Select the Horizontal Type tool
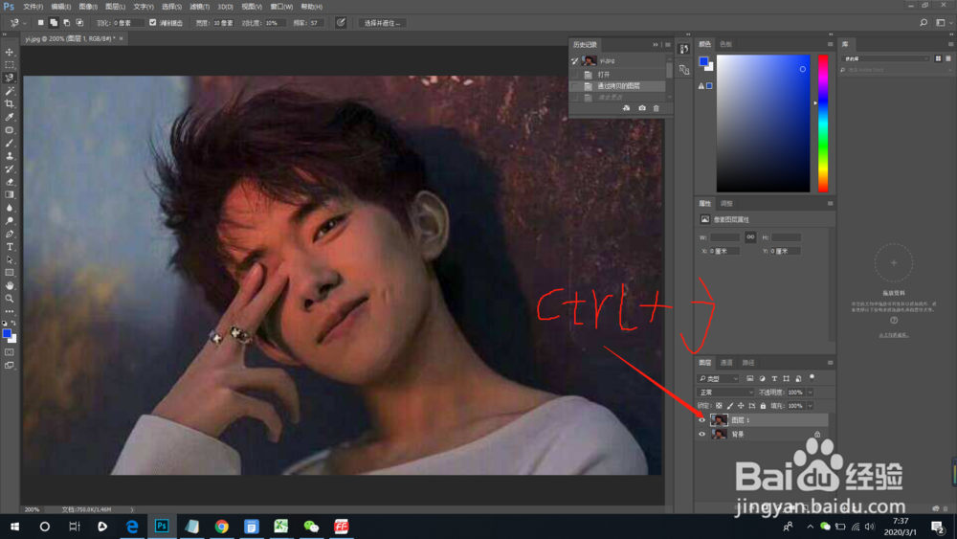 10,247
